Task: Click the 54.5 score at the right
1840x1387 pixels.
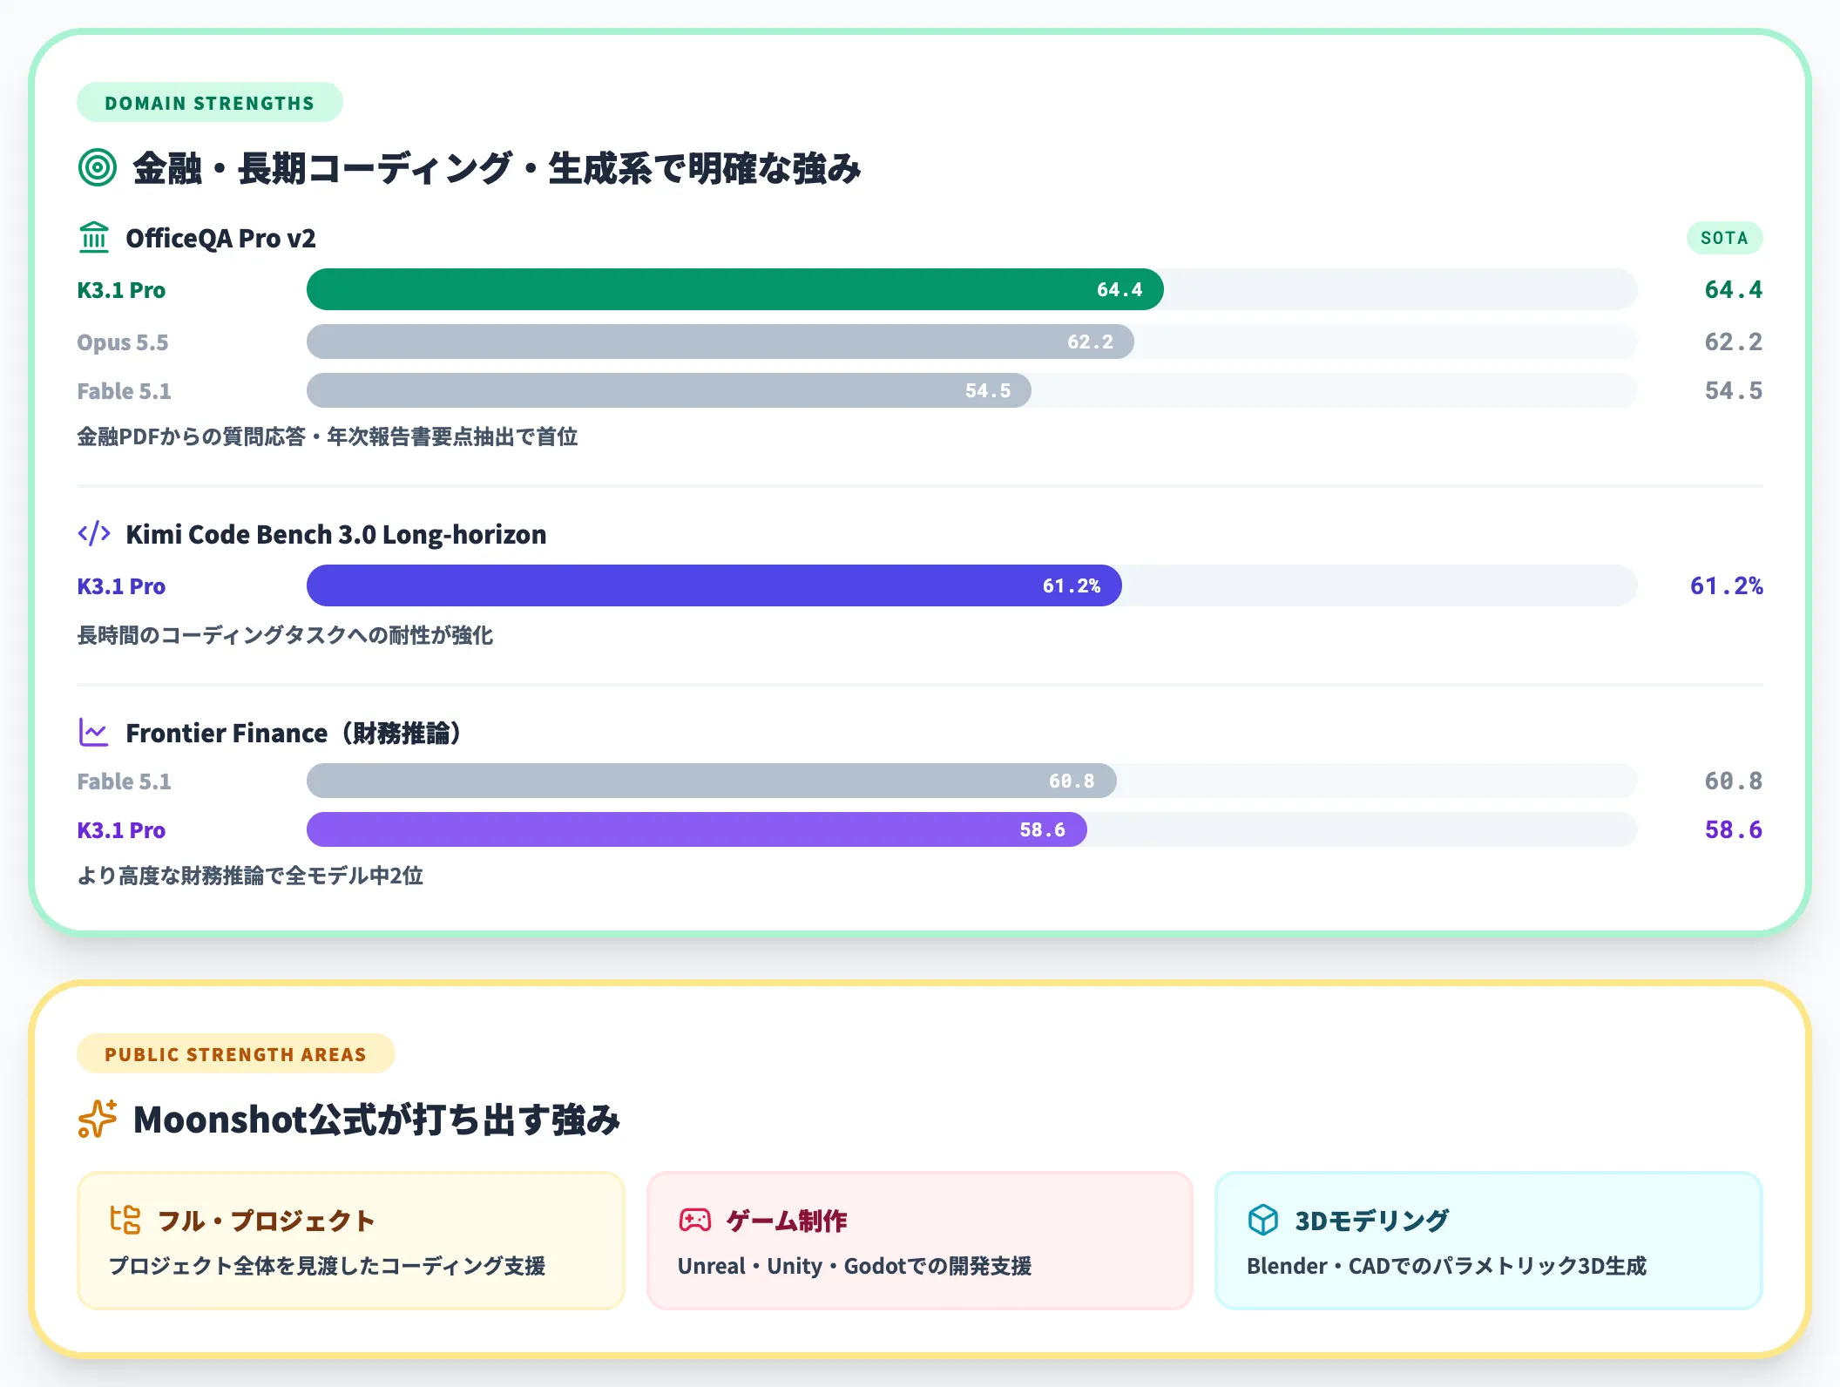Action: [1734, 390]
